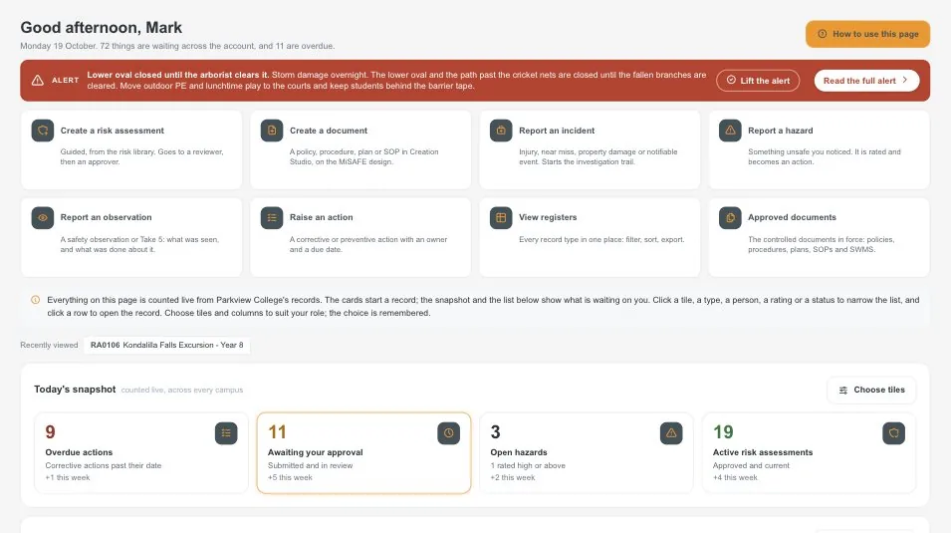Filter by the Active risk assessments tile label
The image size is (951, 533).
click(763, 452)
